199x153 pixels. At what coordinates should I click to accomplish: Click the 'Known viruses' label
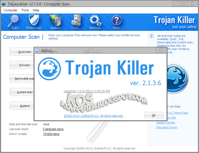click(x=18, y=134)
